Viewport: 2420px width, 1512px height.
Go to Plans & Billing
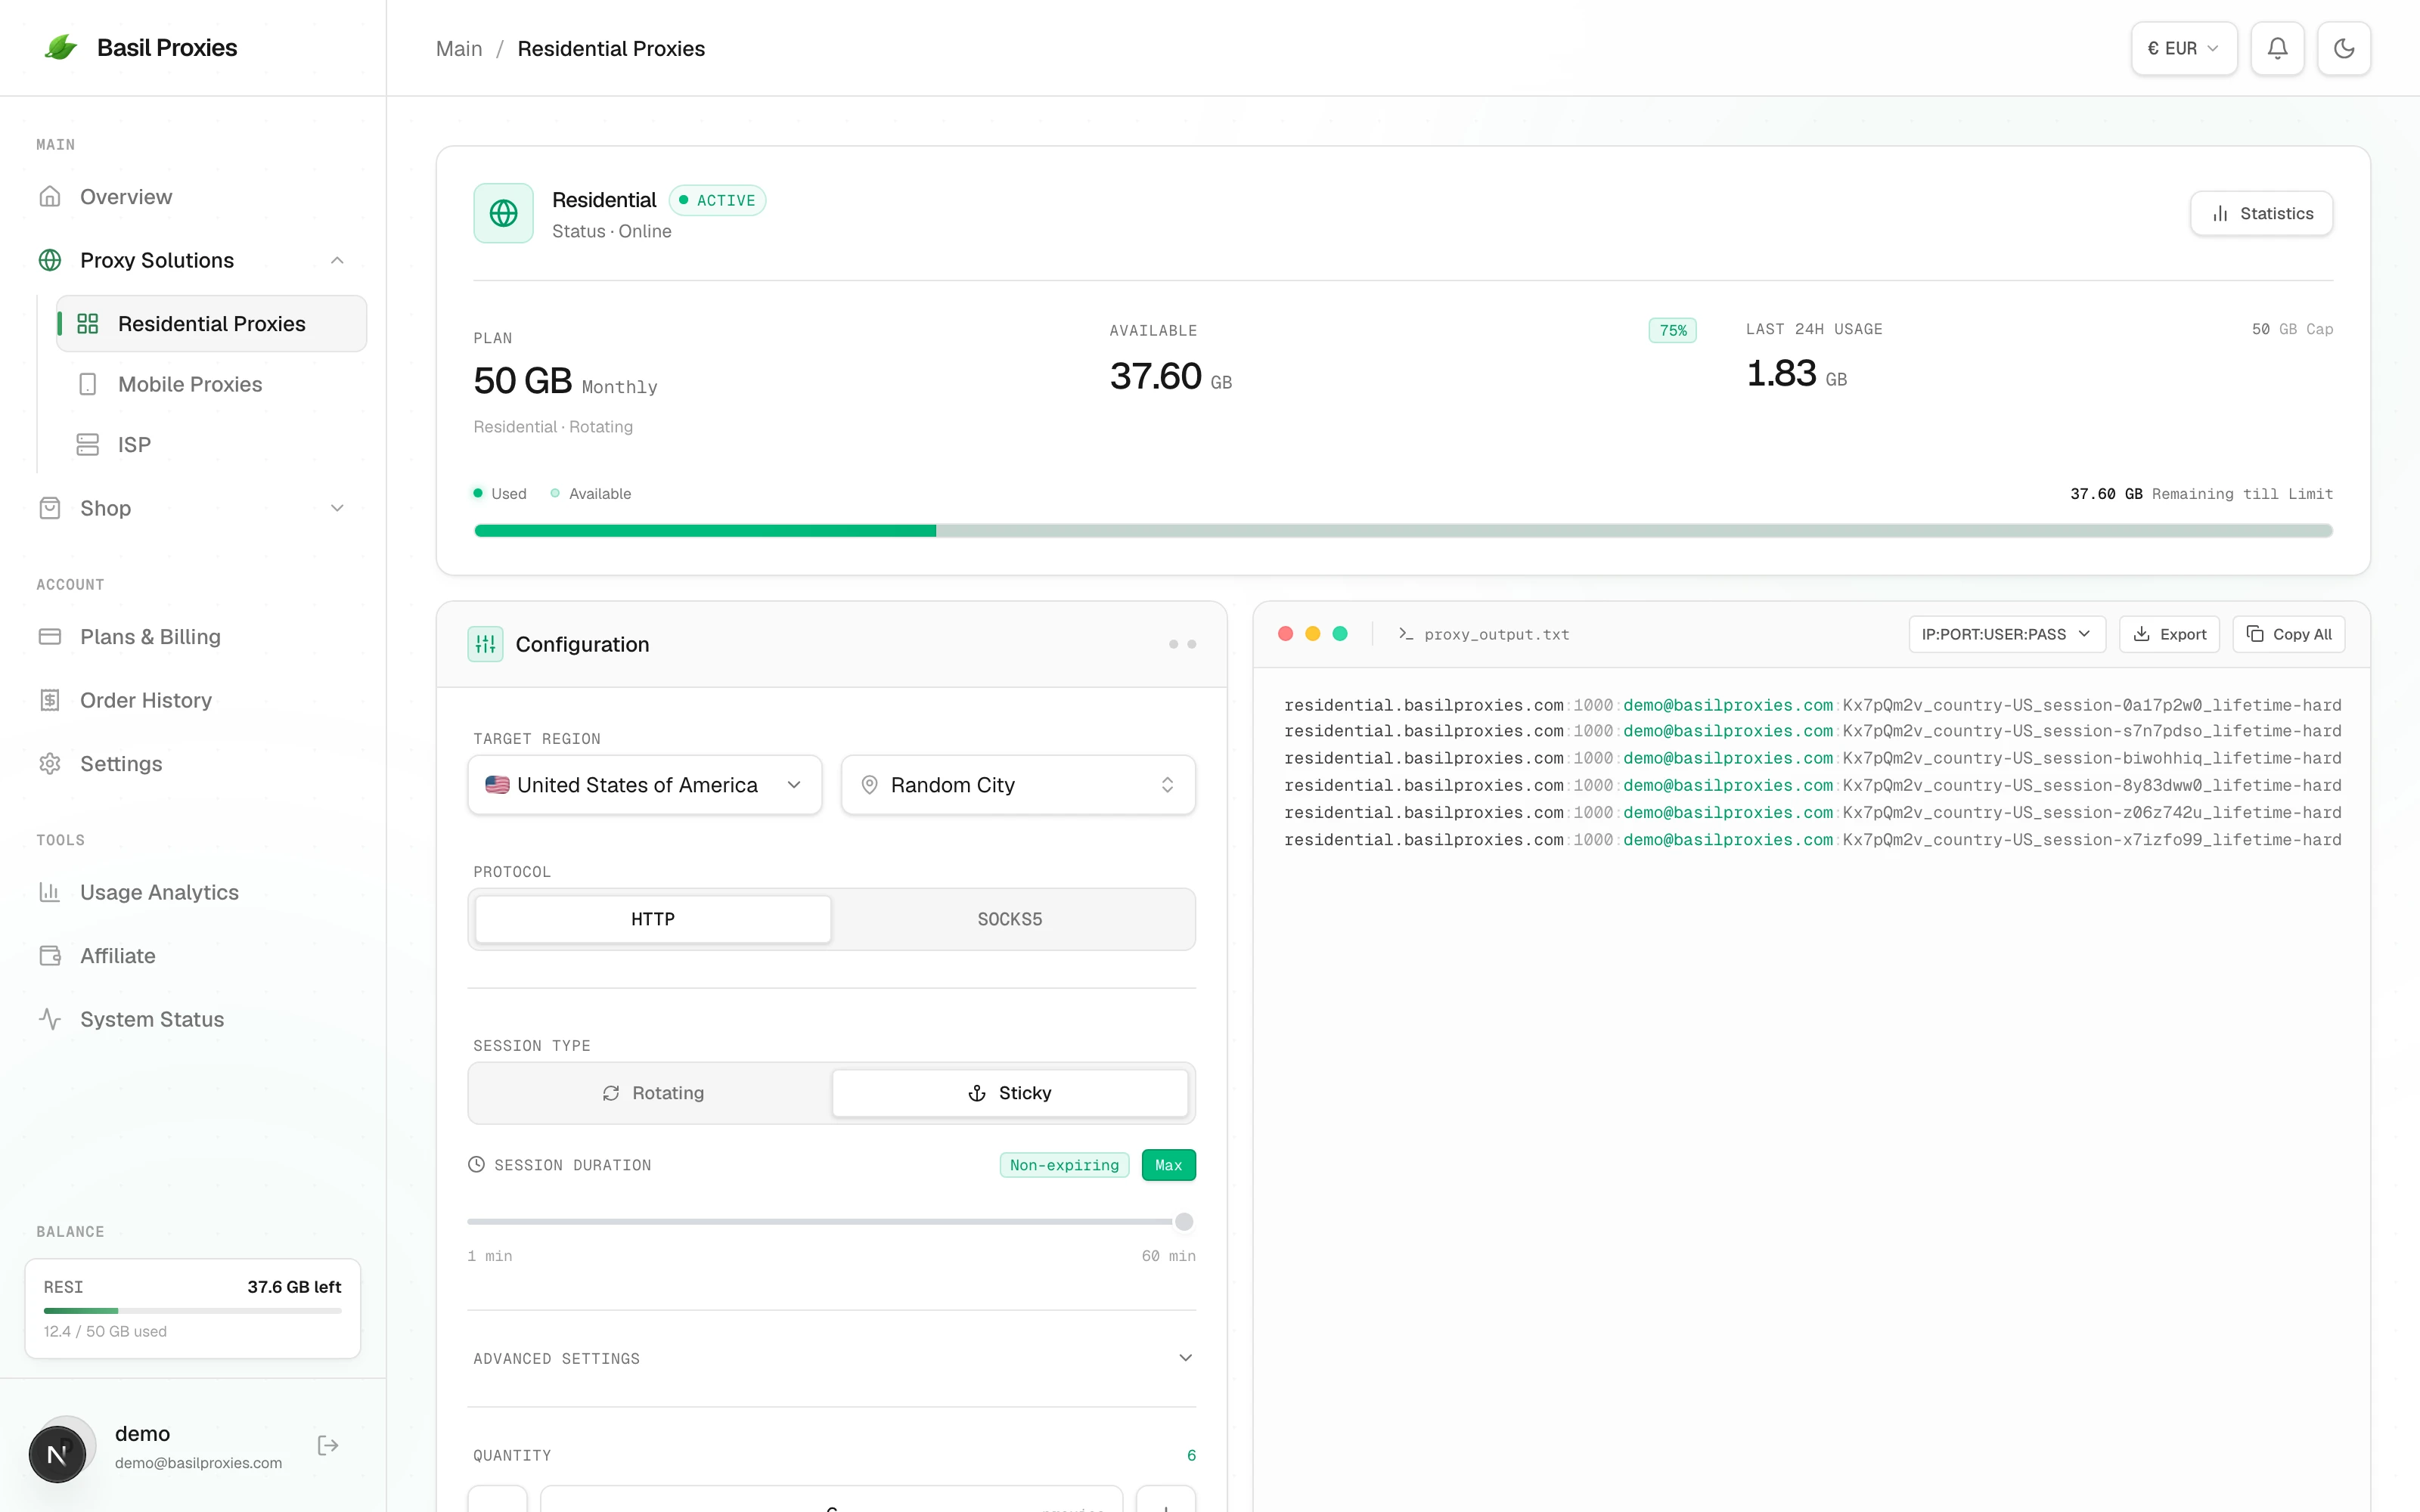coord(193,637)
